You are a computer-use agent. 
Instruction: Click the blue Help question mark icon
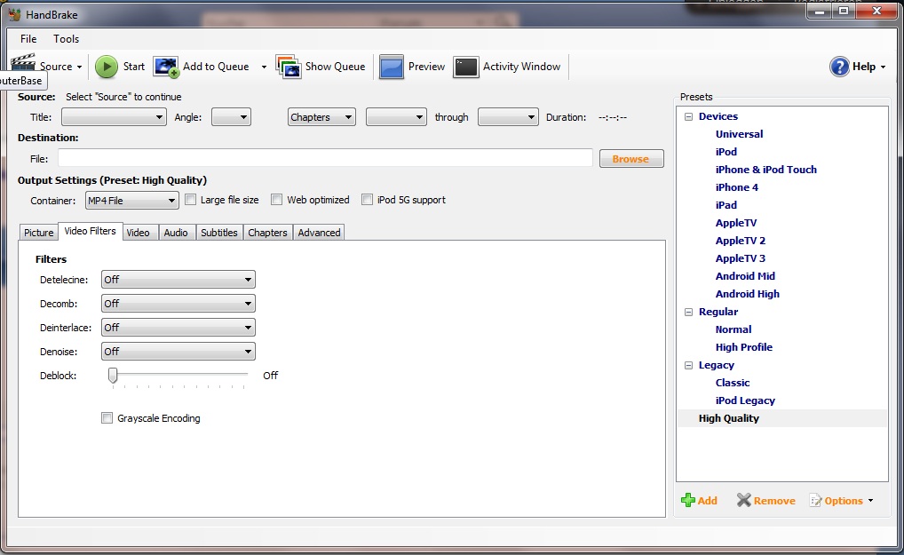tap(839, 67)
